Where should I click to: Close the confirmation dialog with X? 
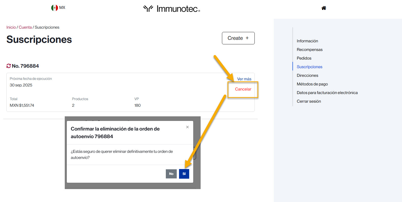pyautogui.click(x=187, y=127)
